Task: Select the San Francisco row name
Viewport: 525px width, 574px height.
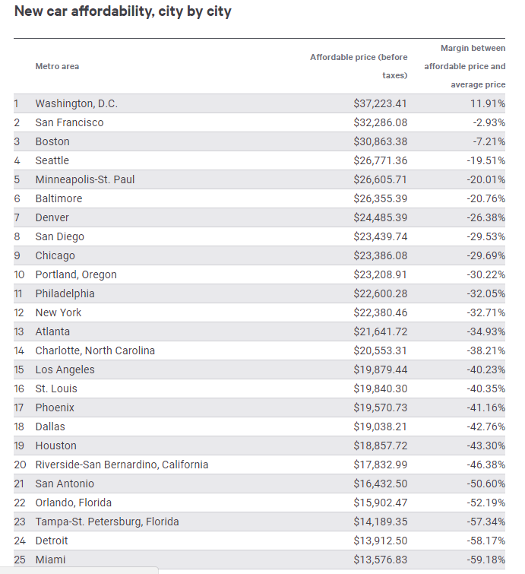Action: pos(69,122)
